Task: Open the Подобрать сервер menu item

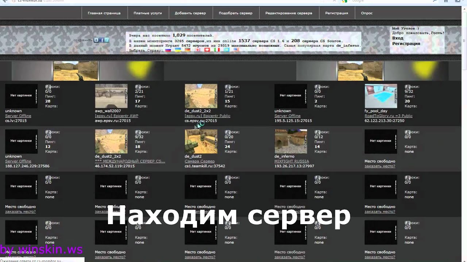Action: pos(236,13)
